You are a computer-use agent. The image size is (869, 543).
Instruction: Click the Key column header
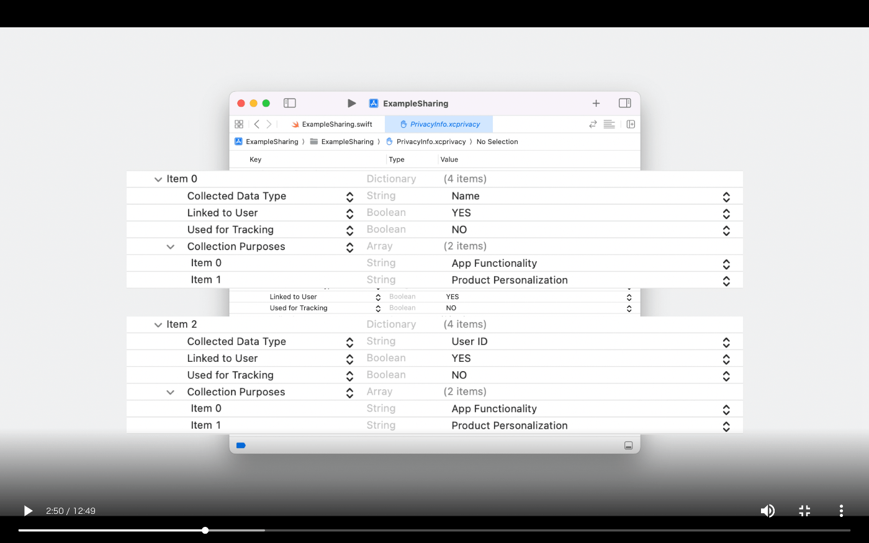(x=256, y=159)
